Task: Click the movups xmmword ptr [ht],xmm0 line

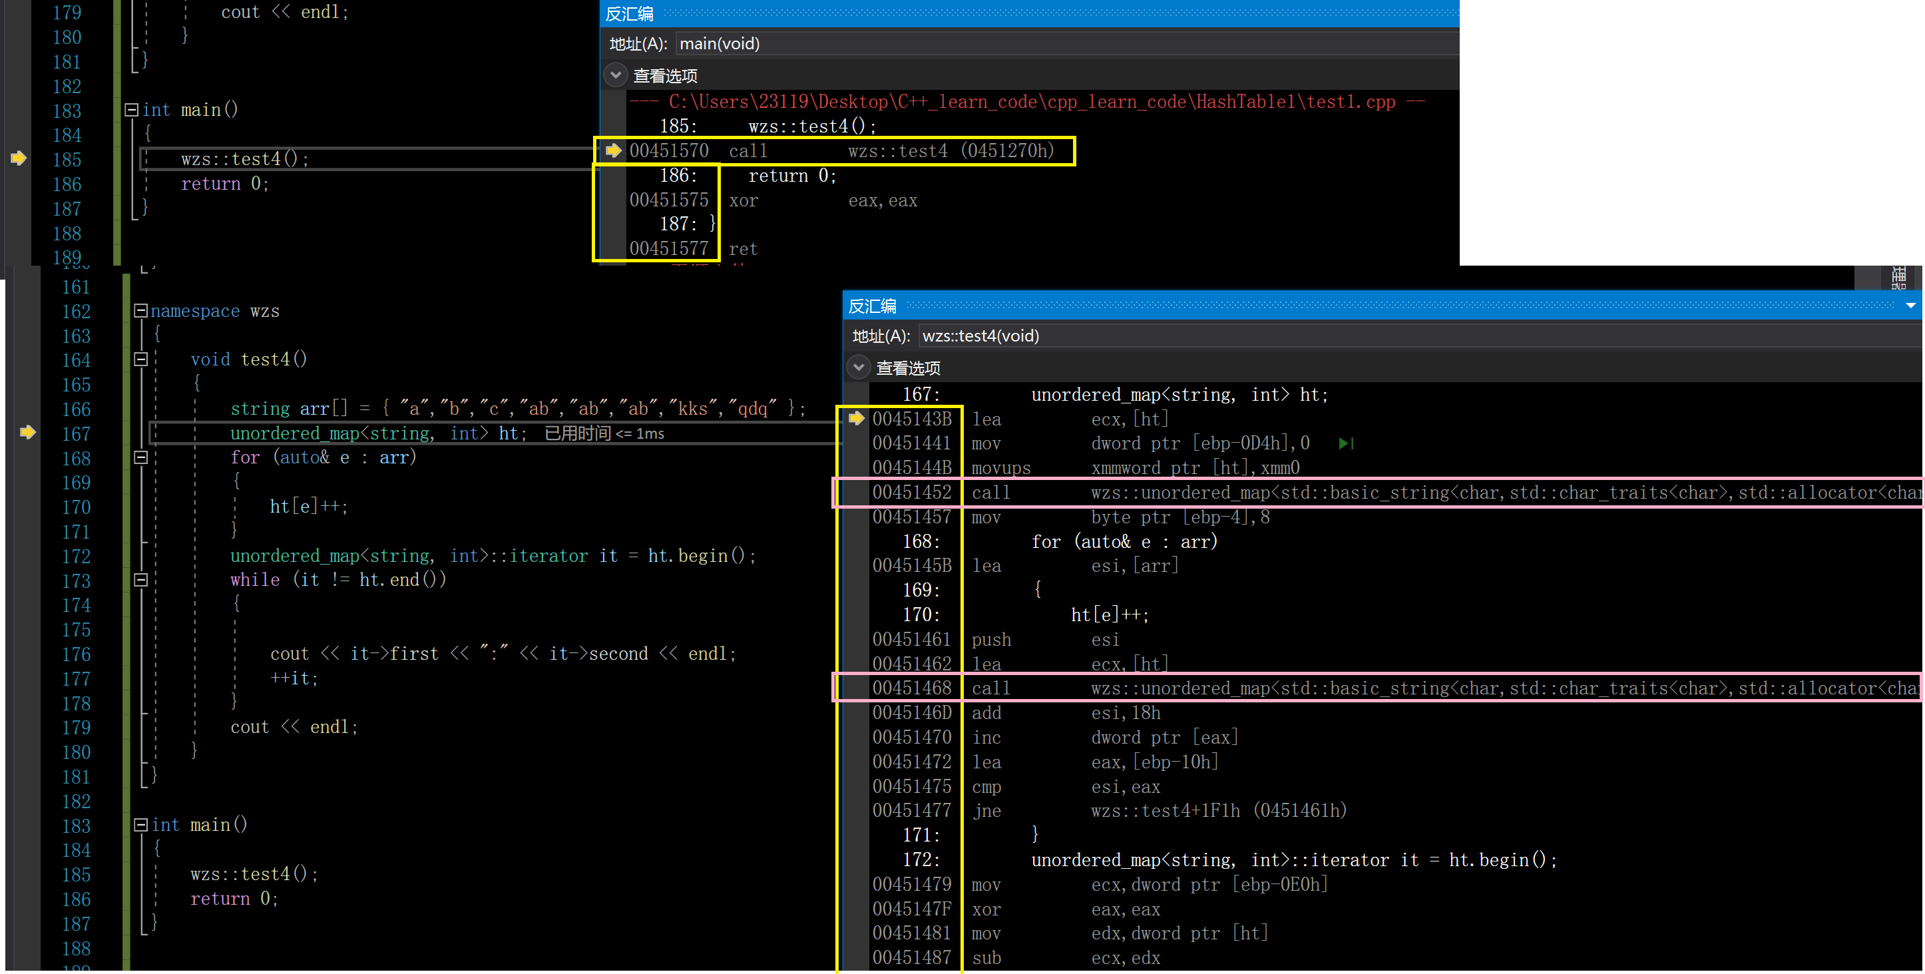Action: [1086, 468]
